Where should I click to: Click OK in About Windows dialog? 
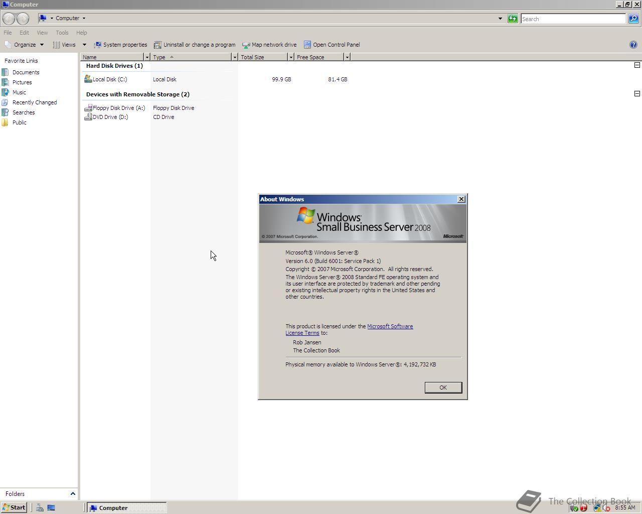click(443, 388)
